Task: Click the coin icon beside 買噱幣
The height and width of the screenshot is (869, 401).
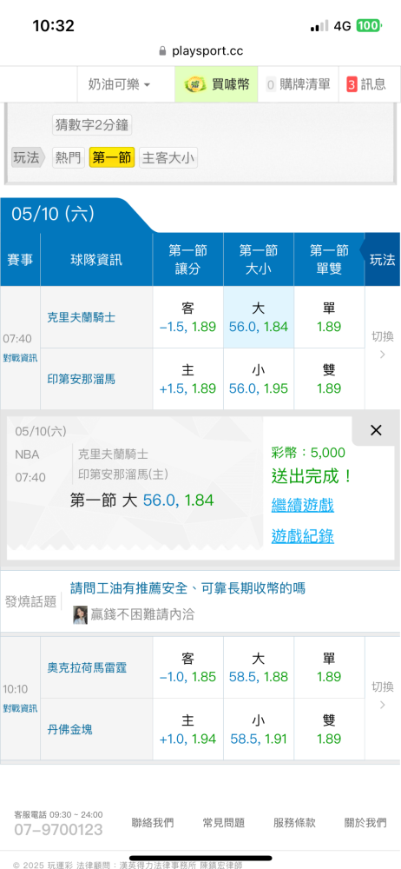Action: click(x=195, y=84)
